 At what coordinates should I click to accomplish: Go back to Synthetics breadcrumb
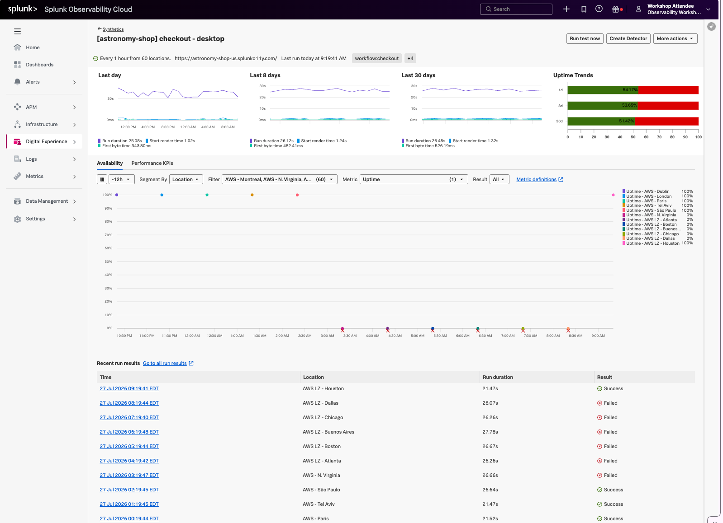113,29
